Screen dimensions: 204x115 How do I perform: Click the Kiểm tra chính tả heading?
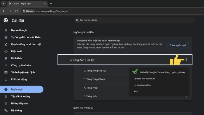(83, 108)
